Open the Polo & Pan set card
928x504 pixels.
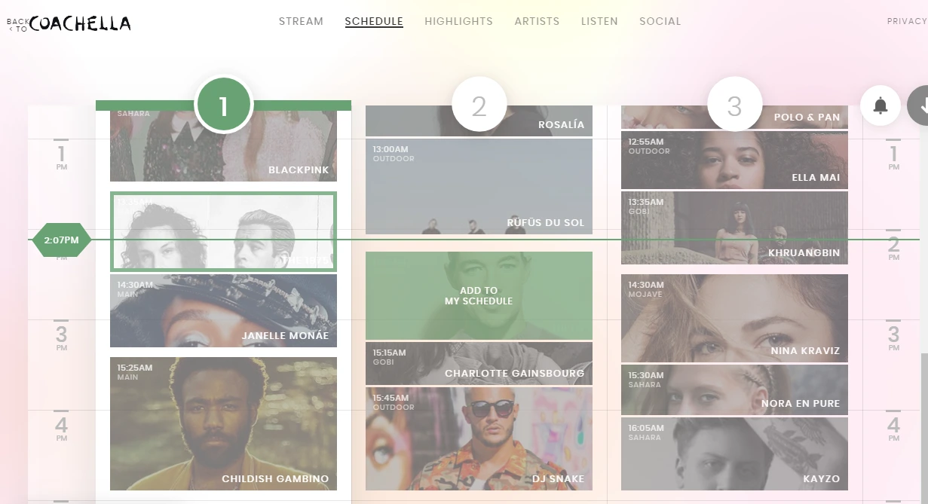[734, 117]
